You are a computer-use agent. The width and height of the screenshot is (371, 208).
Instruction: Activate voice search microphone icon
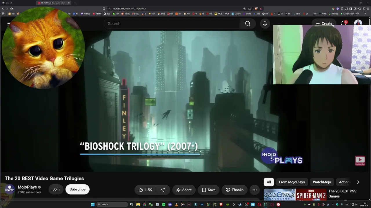(265, 24)
